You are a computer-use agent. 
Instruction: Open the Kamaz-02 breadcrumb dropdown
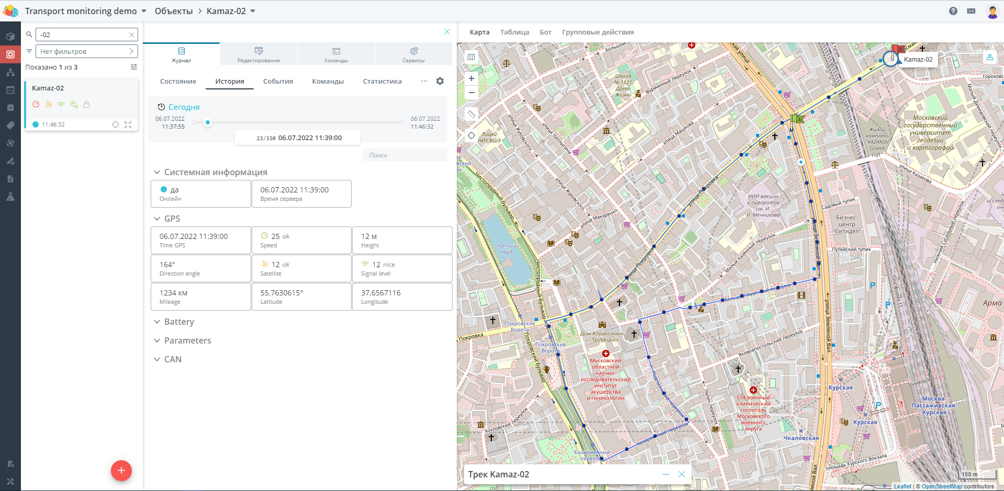(x=253, y=11)
